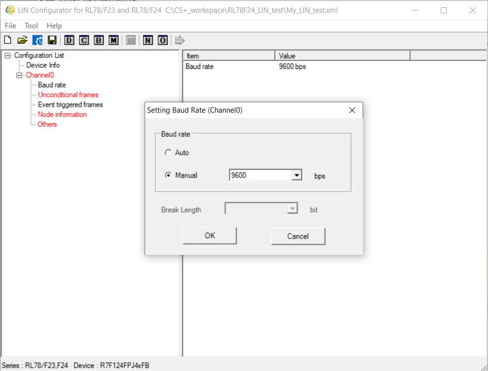Click the New file toolbar icon
The width and height of the screenshot is (488, 371).
point(8,40)
